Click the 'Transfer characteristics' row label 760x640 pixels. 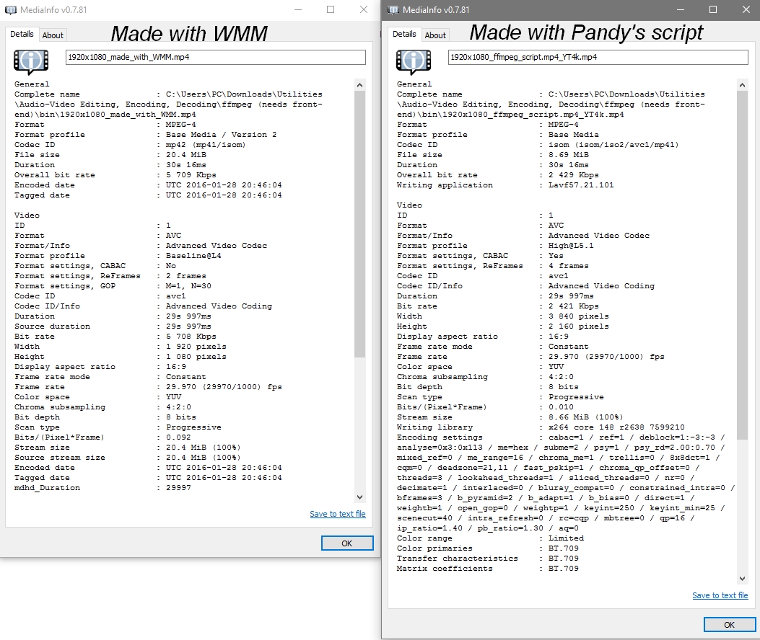457,558
